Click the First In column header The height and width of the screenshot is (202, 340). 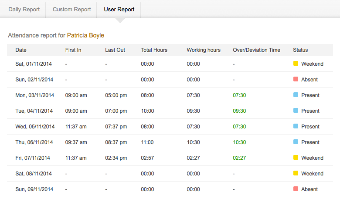click(x=73, y=50)
